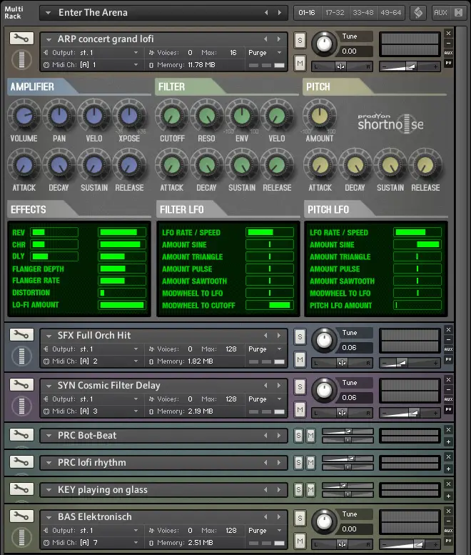Click the Tune knob of SYN Cosmic Filter Delay
The width and height of the screenshot is (471, 555).
click(324, 390)
